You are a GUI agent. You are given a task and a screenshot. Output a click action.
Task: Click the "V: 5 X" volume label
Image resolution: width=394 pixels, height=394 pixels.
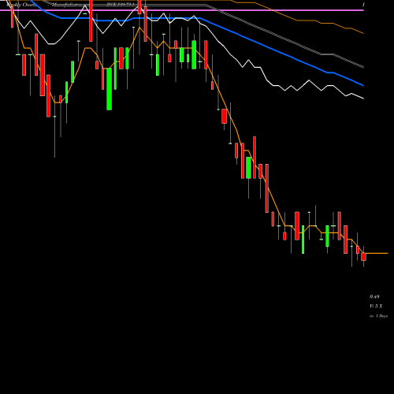pos(376,307)
